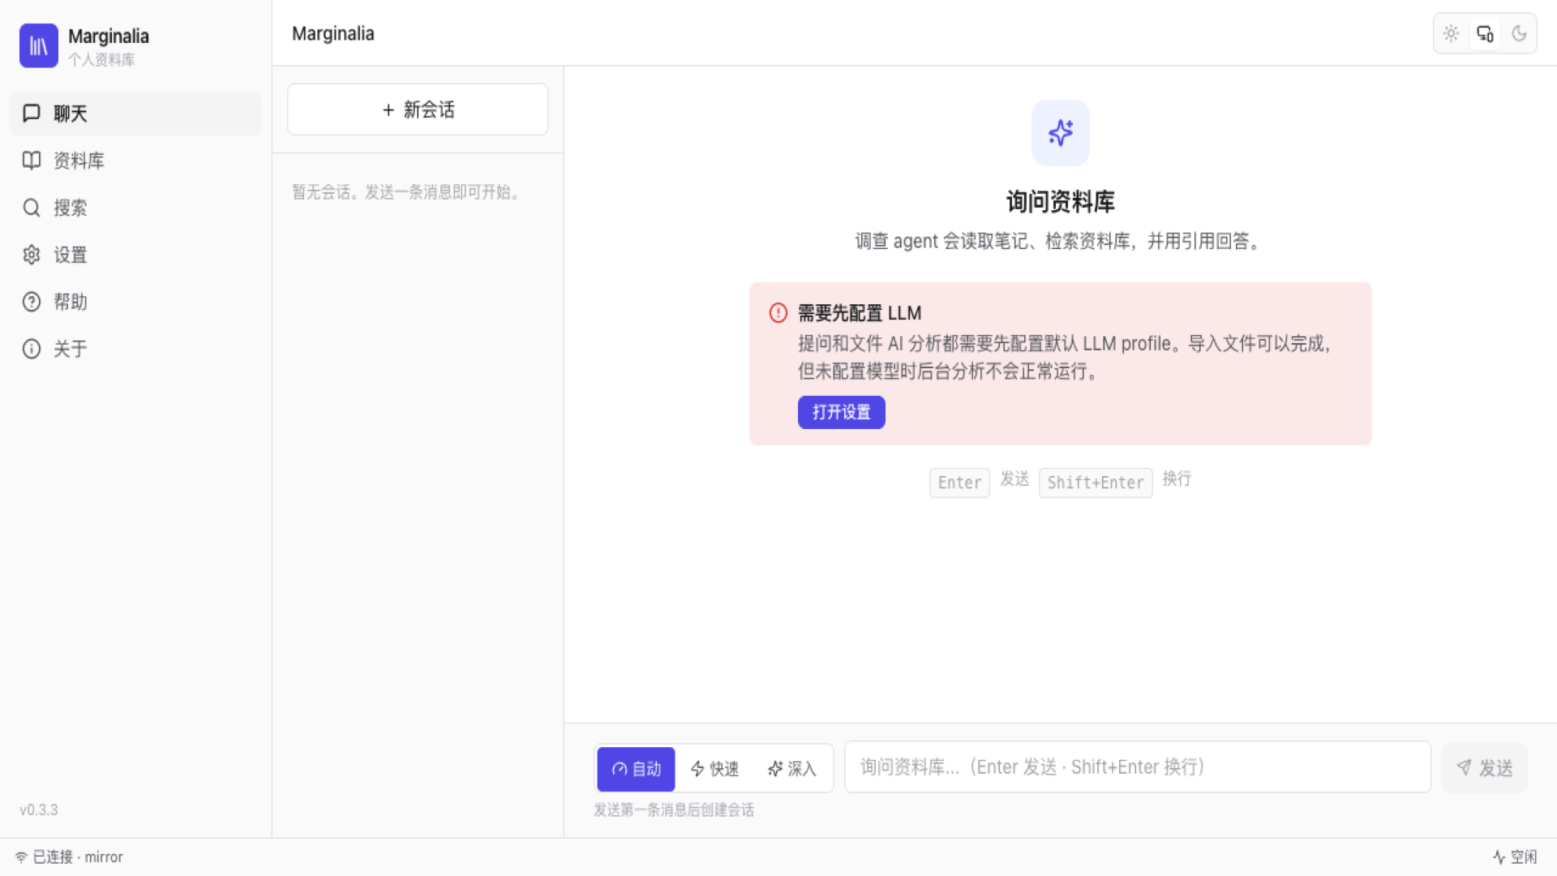Viewport: 1557px width, 876px height.
Task: Open the 设置 settings page
Action: tap(135, 255)
